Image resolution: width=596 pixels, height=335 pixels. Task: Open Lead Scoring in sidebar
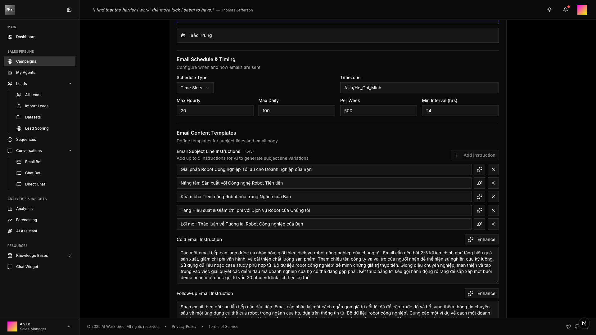[x=37, y=128]
